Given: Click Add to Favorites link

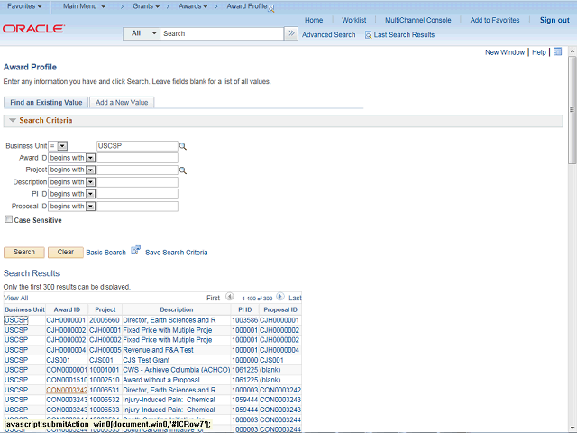Looking at the screenshot, I should (495, 20).
